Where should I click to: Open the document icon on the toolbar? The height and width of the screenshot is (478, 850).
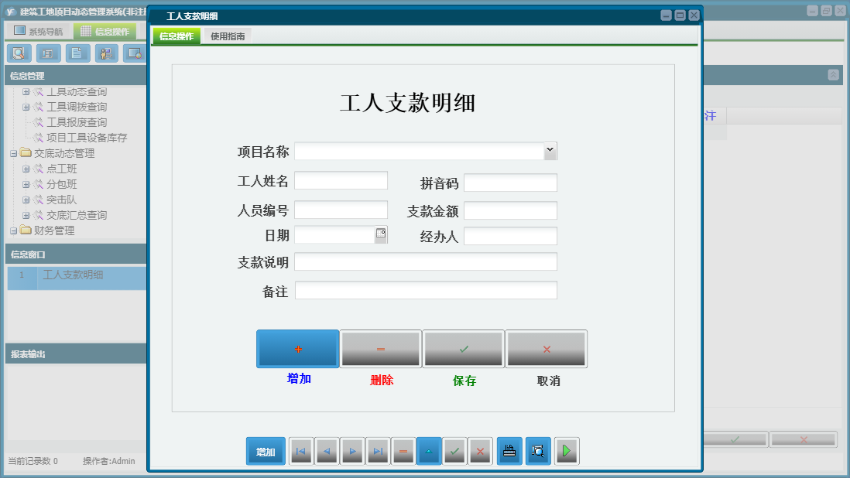pyautogui.click(x=76, y=53)
